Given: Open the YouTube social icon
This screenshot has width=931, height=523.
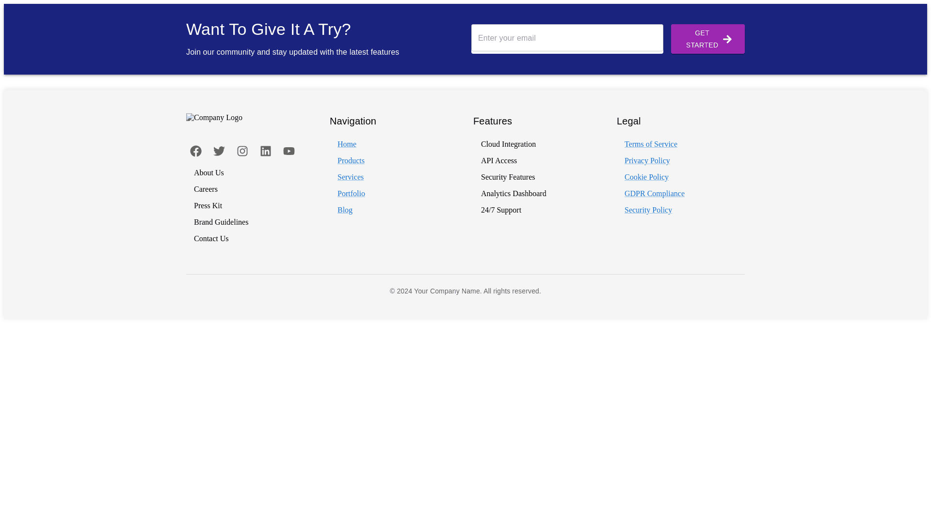Looking at the screenshot, I should pyautogui.click(x=289, y=151).
